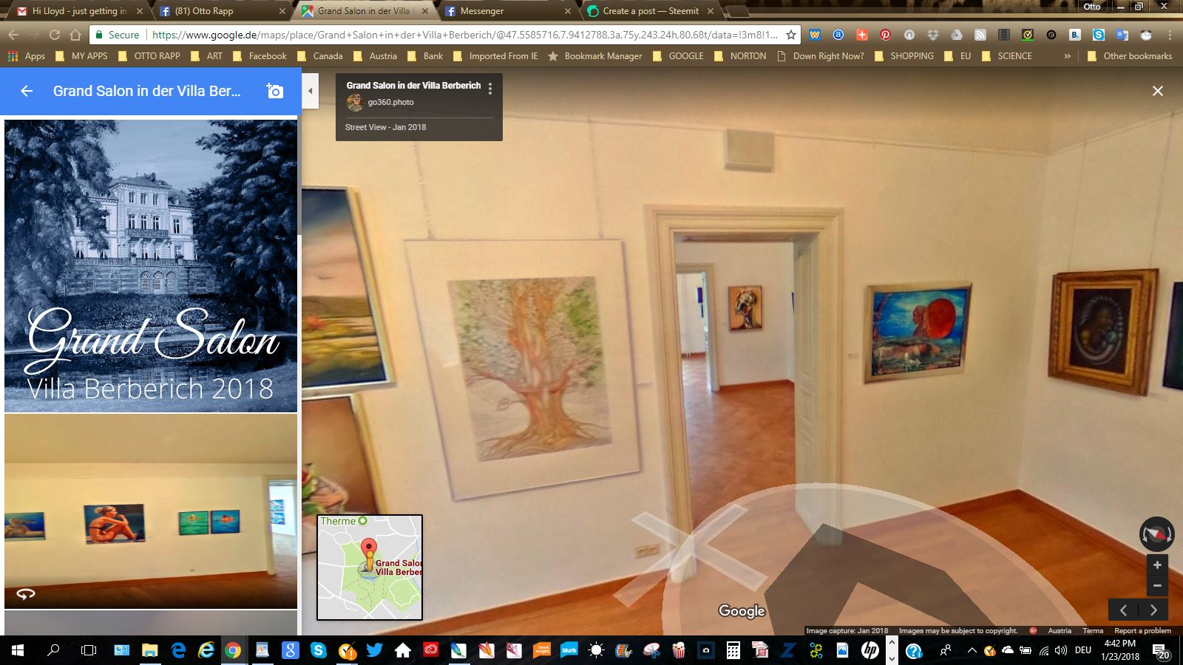The image size is (1183, 665).
Task: Open the alarm clock extension
Action: tap(1146, 35)
